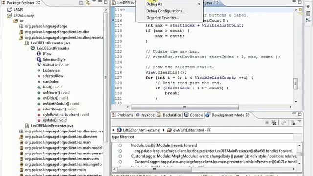Click terminate launch icon in Development Mode
The width and height of the screenshot is (313, 176).
[x=267, y=123]
